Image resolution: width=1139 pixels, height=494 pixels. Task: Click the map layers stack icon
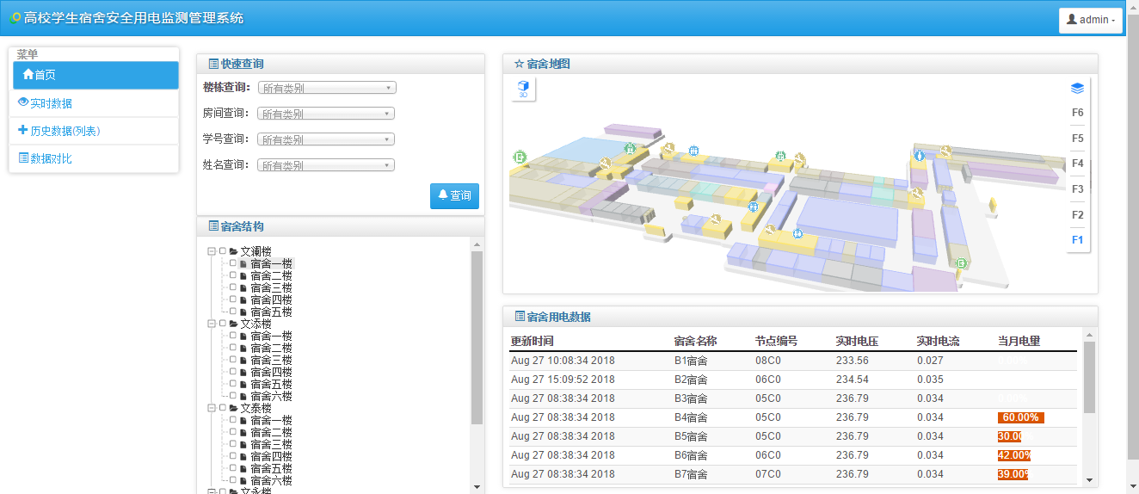[1077, 89]
